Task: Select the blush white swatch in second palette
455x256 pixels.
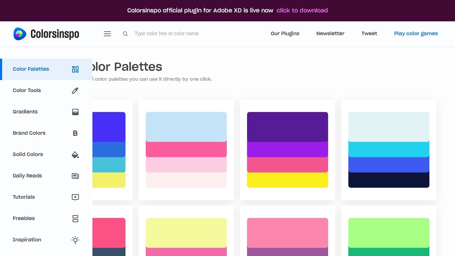Action: [x=186, y=180]
